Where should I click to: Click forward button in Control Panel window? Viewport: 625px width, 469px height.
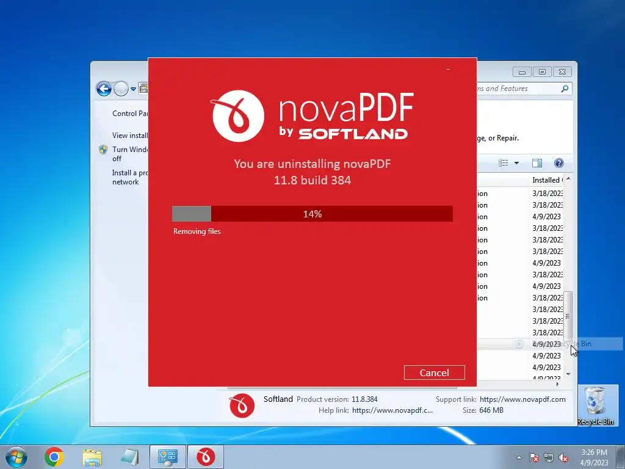tap(121, 89)
